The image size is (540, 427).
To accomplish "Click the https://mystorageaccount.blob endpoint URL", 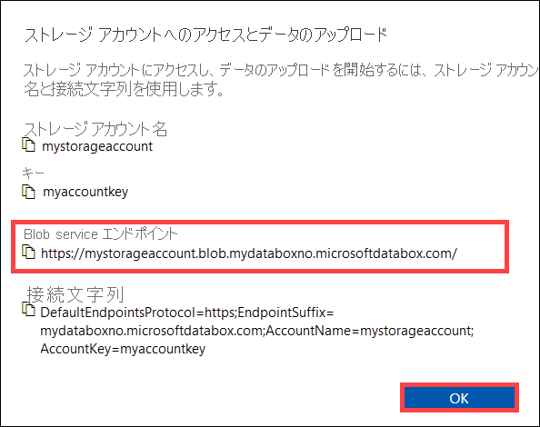I will coord(249,253).
